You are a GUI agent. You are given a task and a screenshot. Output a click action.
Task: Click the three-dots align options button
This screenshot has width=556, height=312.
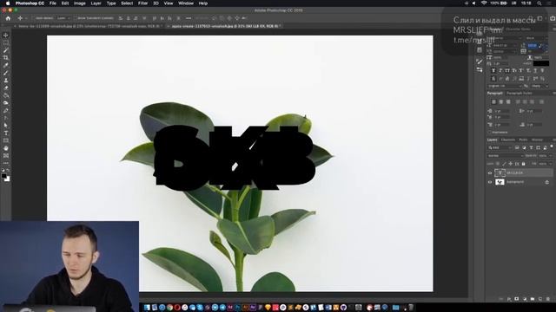click(x=189, y=18)
